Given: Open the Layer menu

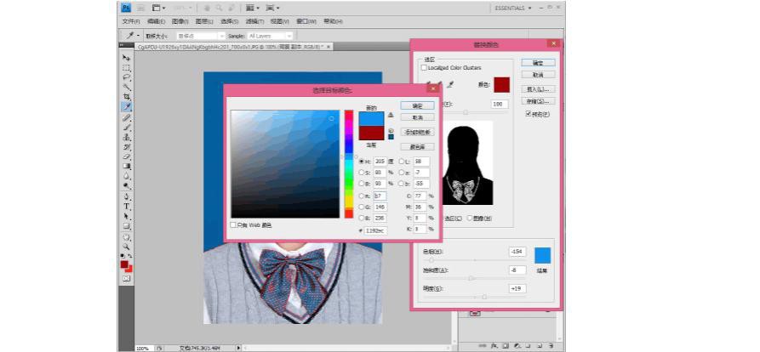Looking at the screenshot, I should (204, 22).
